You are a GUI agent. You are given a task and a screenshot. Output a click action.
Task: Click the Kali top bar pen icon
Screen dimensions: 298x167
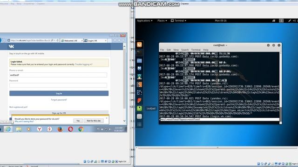click(x=290, y=20)
